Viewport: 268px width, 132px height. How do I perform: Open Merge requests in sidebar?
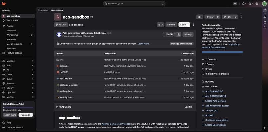tap(18, 44)
